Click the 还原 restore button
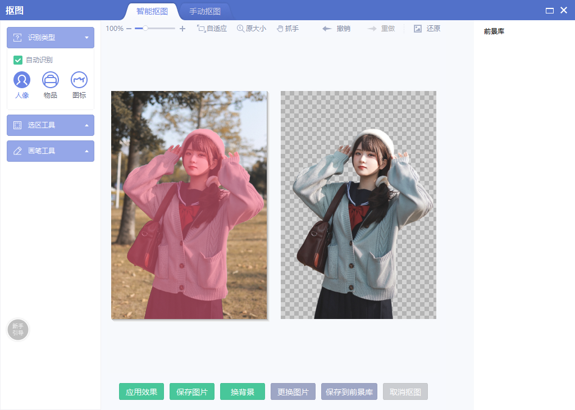 tap(427, 29)
